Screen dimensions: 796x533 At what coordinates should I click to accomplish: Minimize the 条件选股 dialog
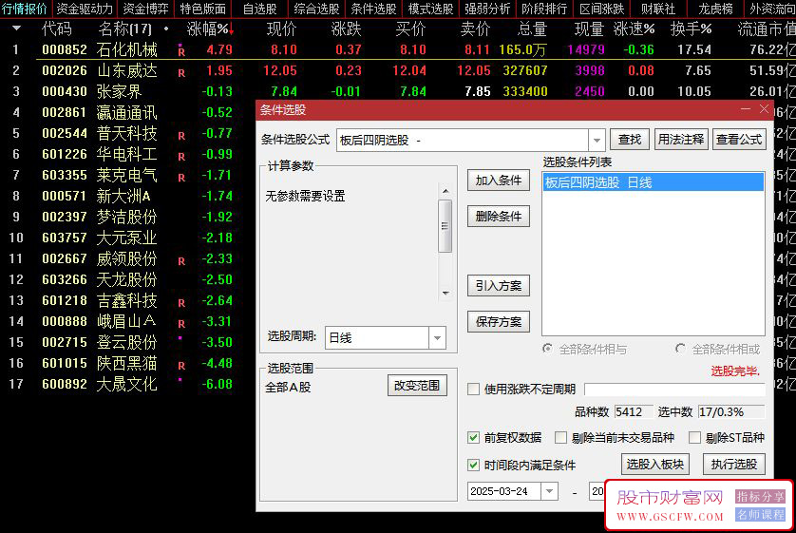click(746, 109)
